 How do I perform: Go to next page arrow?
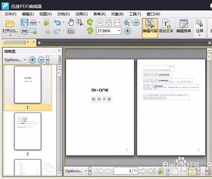pos(143,171)
